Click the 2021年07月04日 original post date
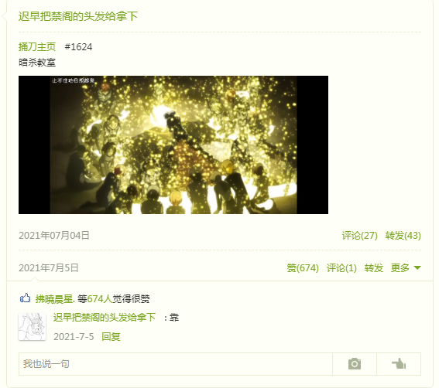The width and height of the screenshot is (439, 388). tap(54, 236)
